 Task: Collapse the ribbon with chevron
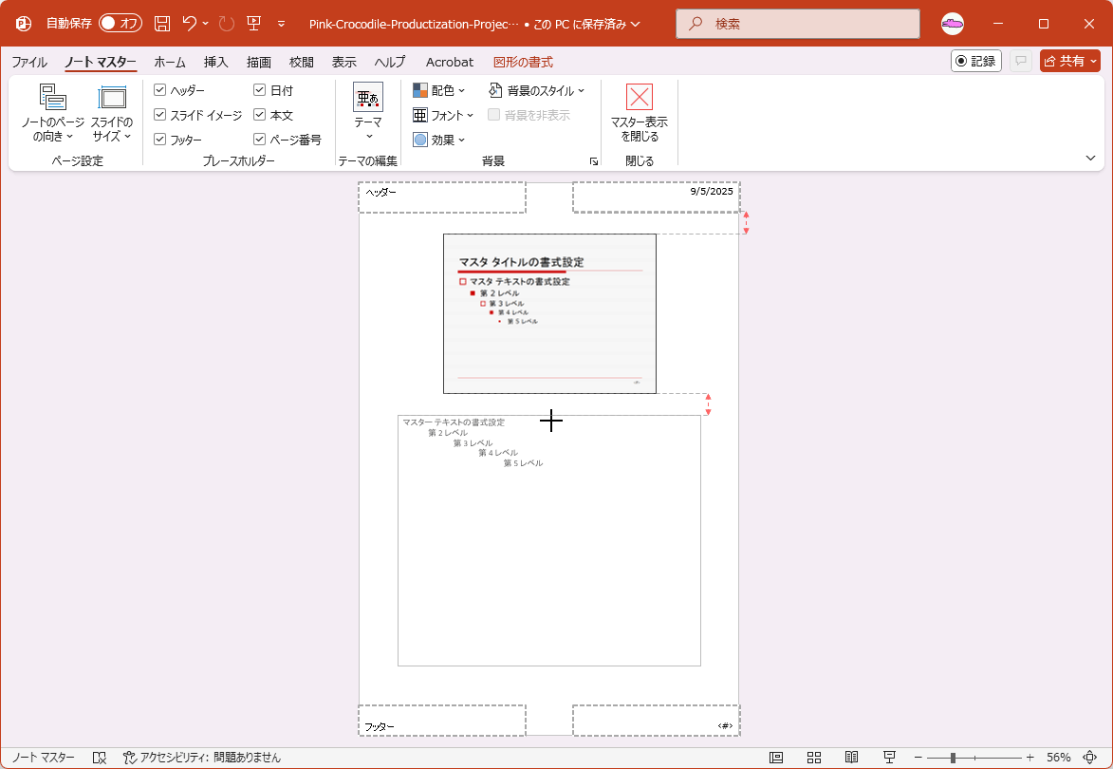click(1091, 158)
